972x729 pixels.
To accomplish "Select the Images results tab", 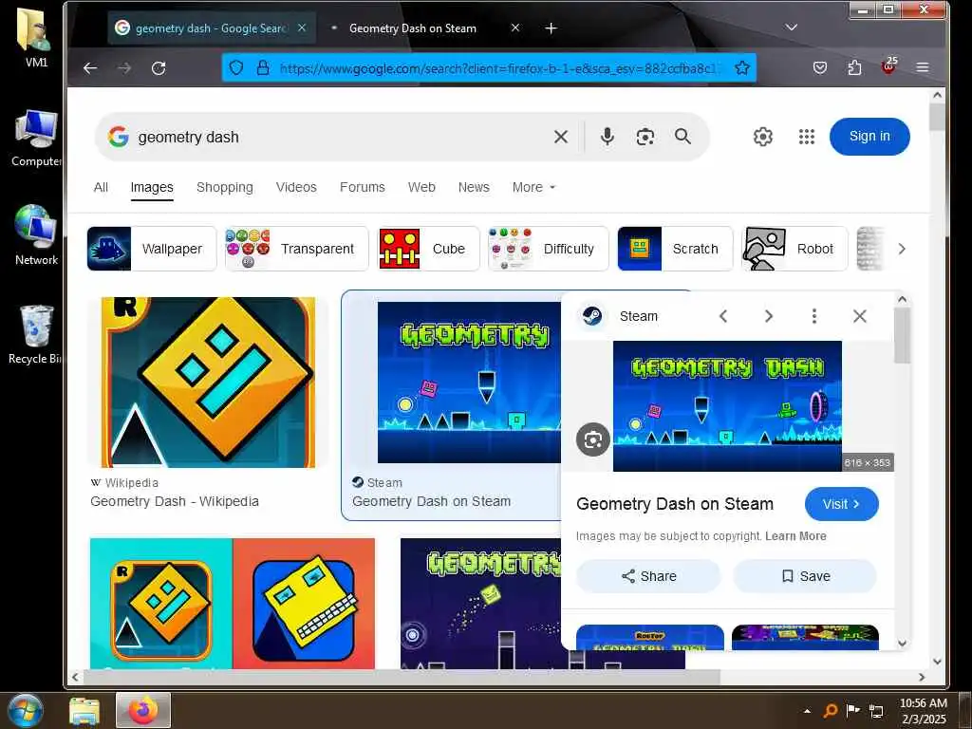I will tap(152, 188).
